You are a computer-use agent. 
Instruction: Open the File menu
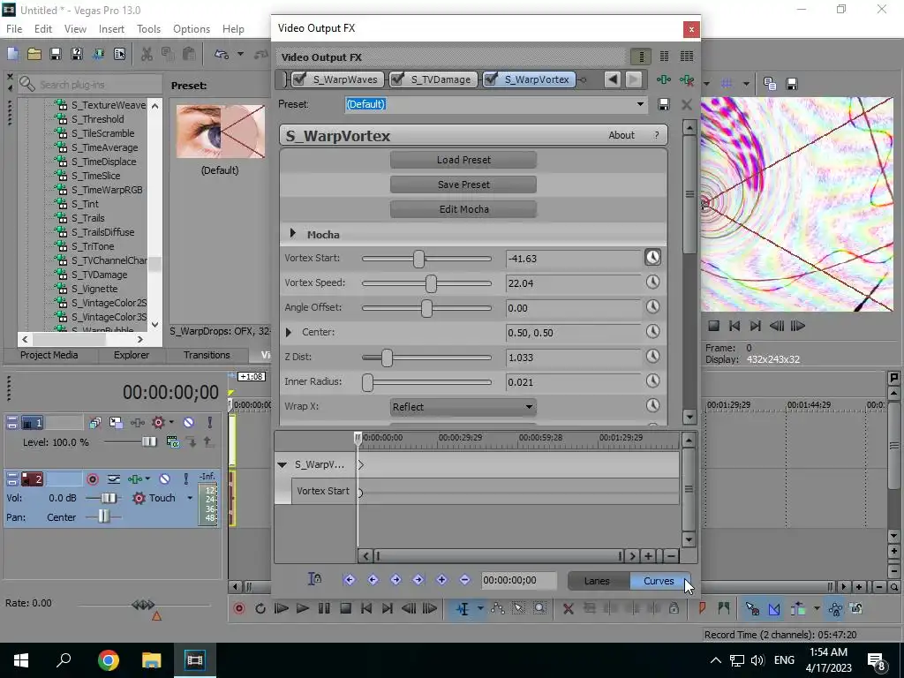point(14,29)
